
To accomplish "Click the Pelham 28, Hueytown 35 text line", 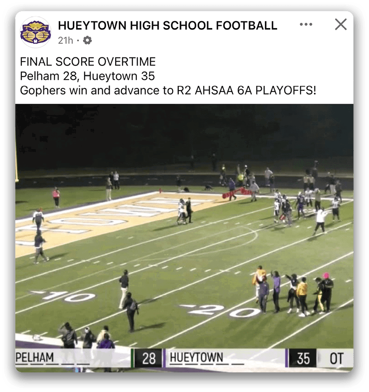I will (87, 76).
